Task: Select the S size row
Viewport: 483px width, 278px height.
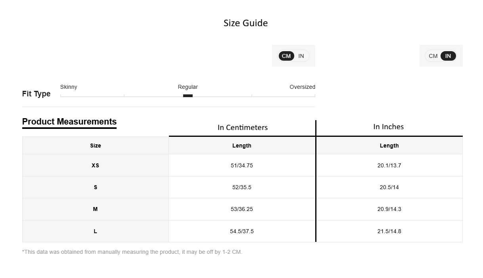Action: (242, 187)
